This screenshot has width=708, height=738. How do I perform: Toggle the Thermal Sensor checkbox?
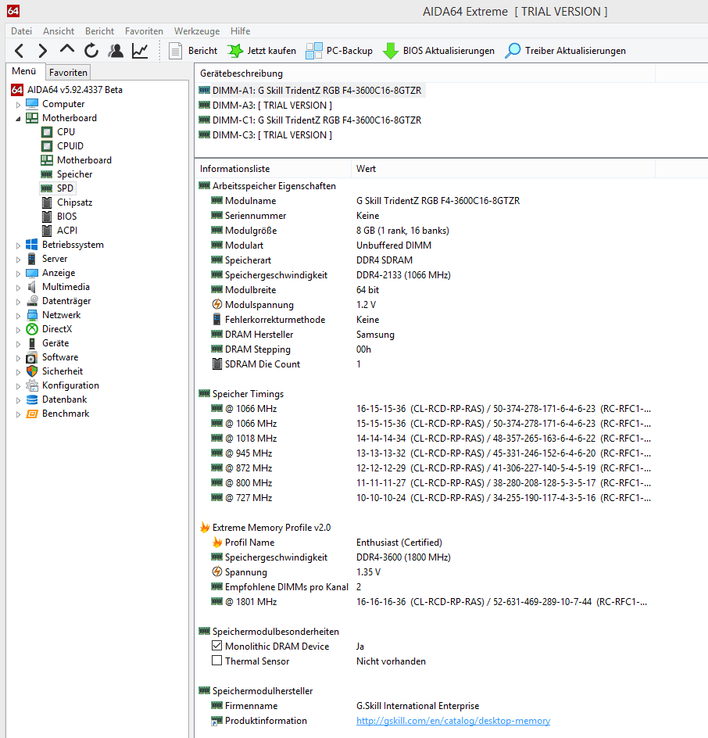(217, 661)
